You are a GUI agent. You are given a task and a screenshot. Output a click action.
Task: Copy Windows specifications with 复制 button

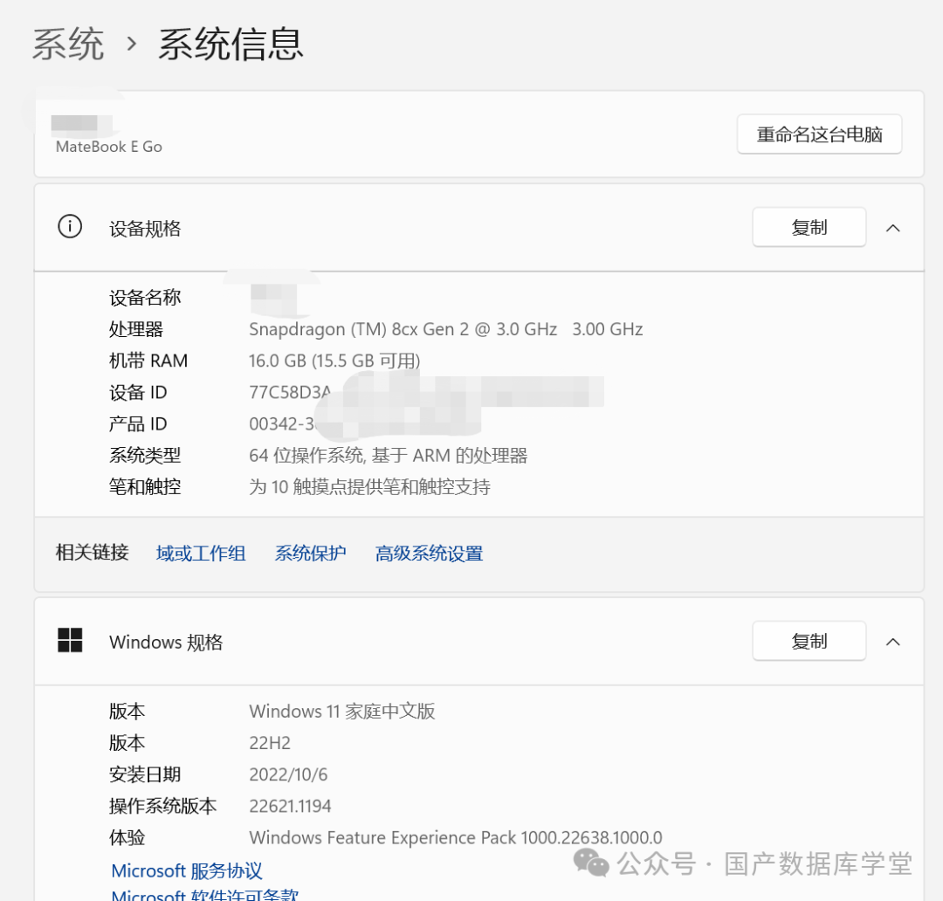809,641
